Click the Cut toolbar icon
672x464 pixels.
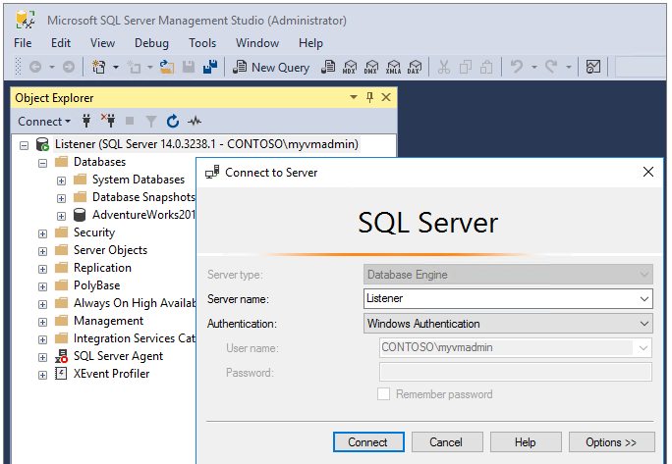click(x=444, y=68)
